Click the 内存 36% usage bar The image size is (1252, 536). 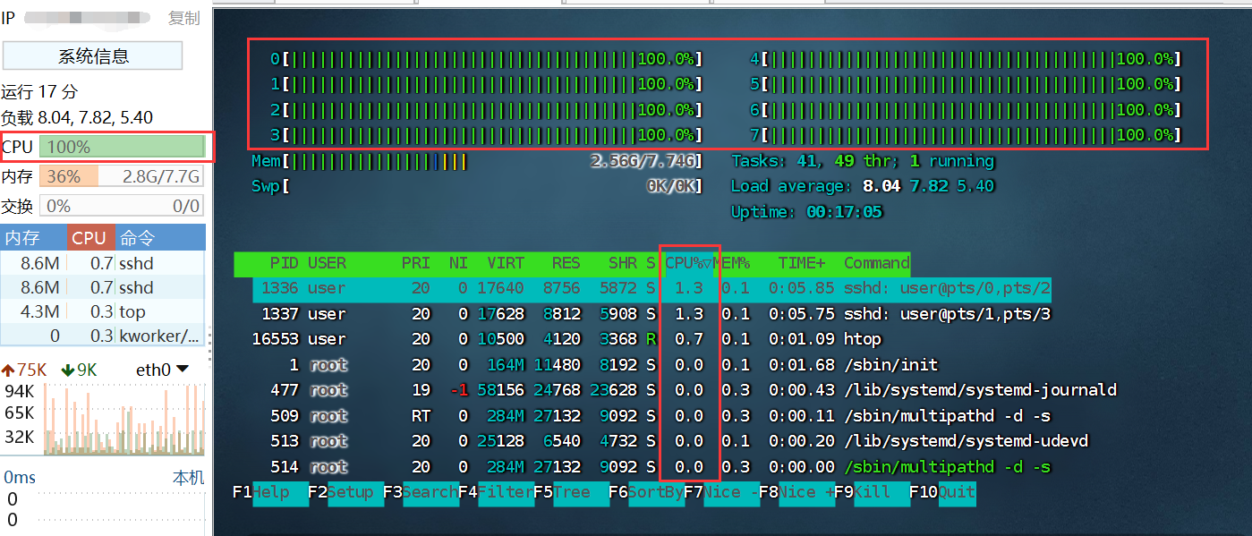121,176
